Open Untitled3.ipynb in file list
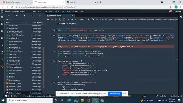 pyautogui.click(x=24, y=90)
